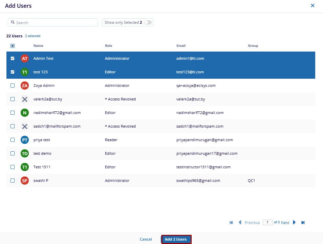Screen dimensions: 323x244
Task: Sort by the Role column header
Action: coord(108,46)
